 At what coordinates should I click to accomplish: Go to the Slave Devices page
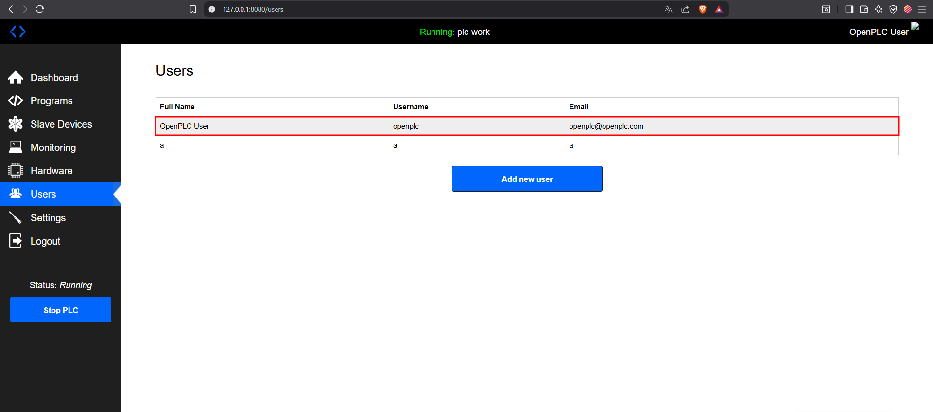coord(61,124)
